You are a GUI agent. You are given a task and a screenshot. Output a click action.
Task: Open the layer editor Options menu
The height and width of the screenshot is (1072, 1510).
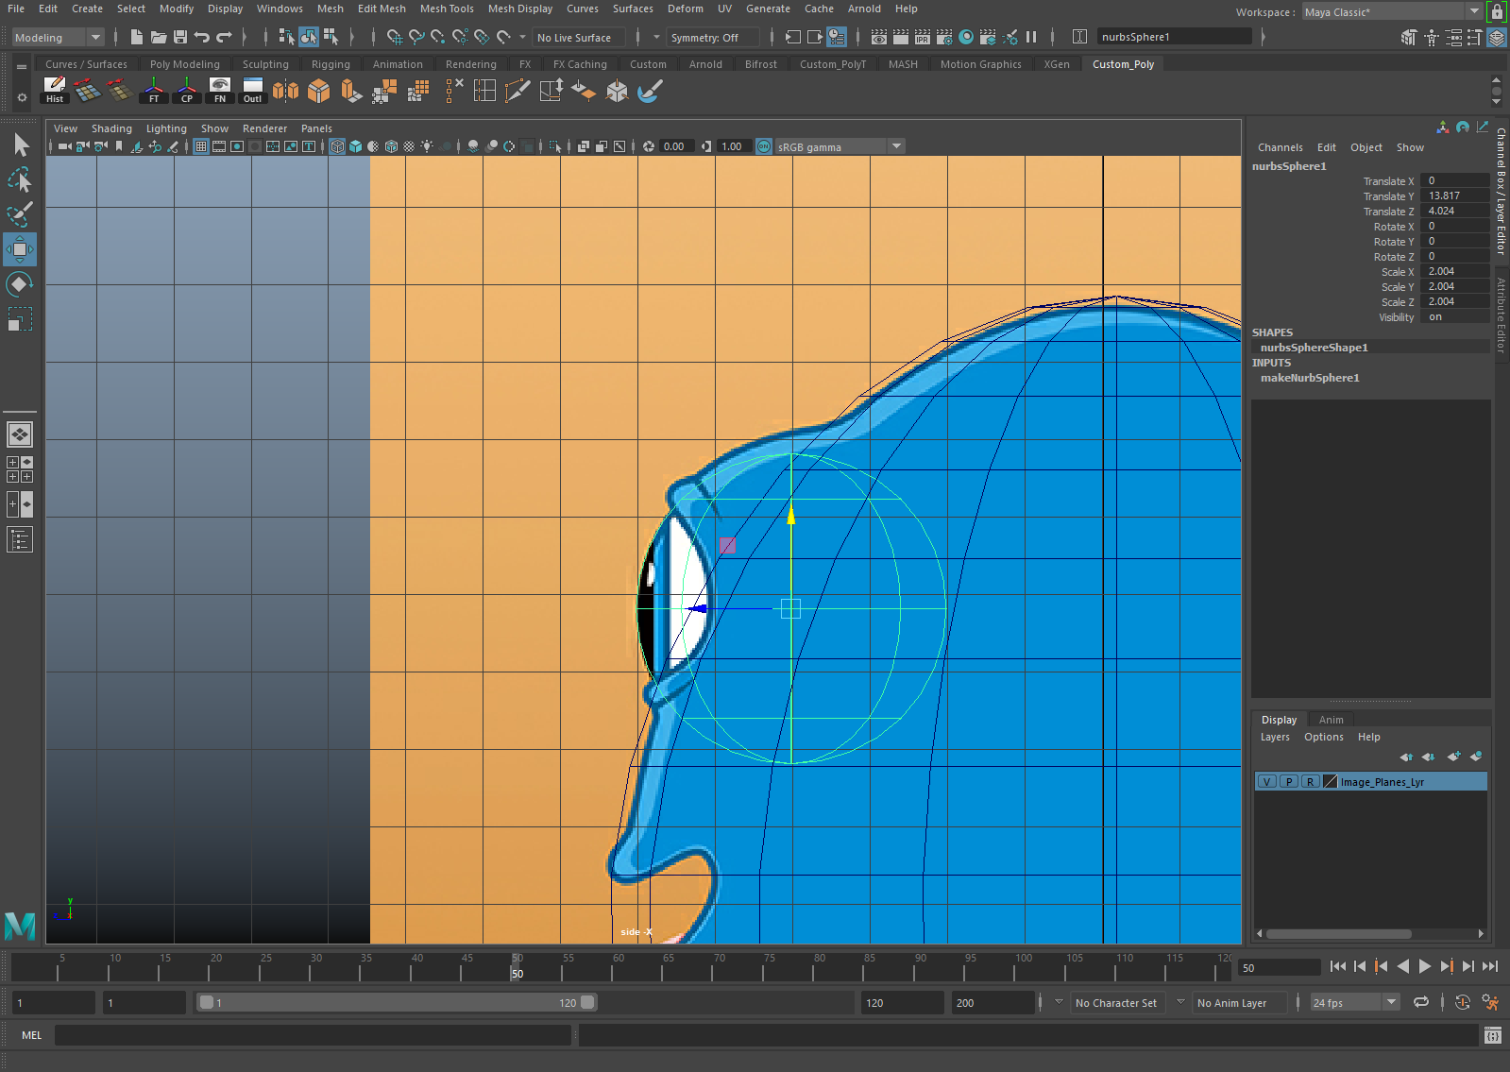[1323, 737]
